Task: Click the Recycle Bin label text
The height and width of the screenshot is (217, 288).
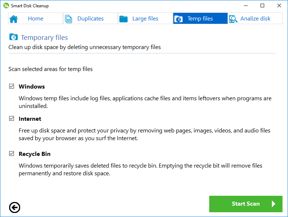Action: [34, 154]
